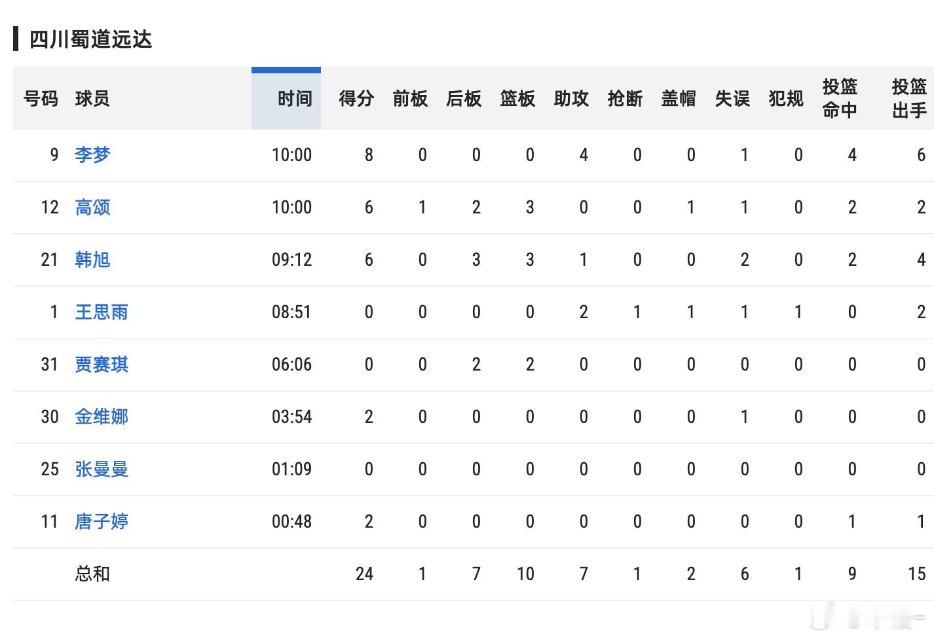The height and width of the screenshot is (639, 934).
Task: Open player link 唐子婷
Action: [102, 522]
